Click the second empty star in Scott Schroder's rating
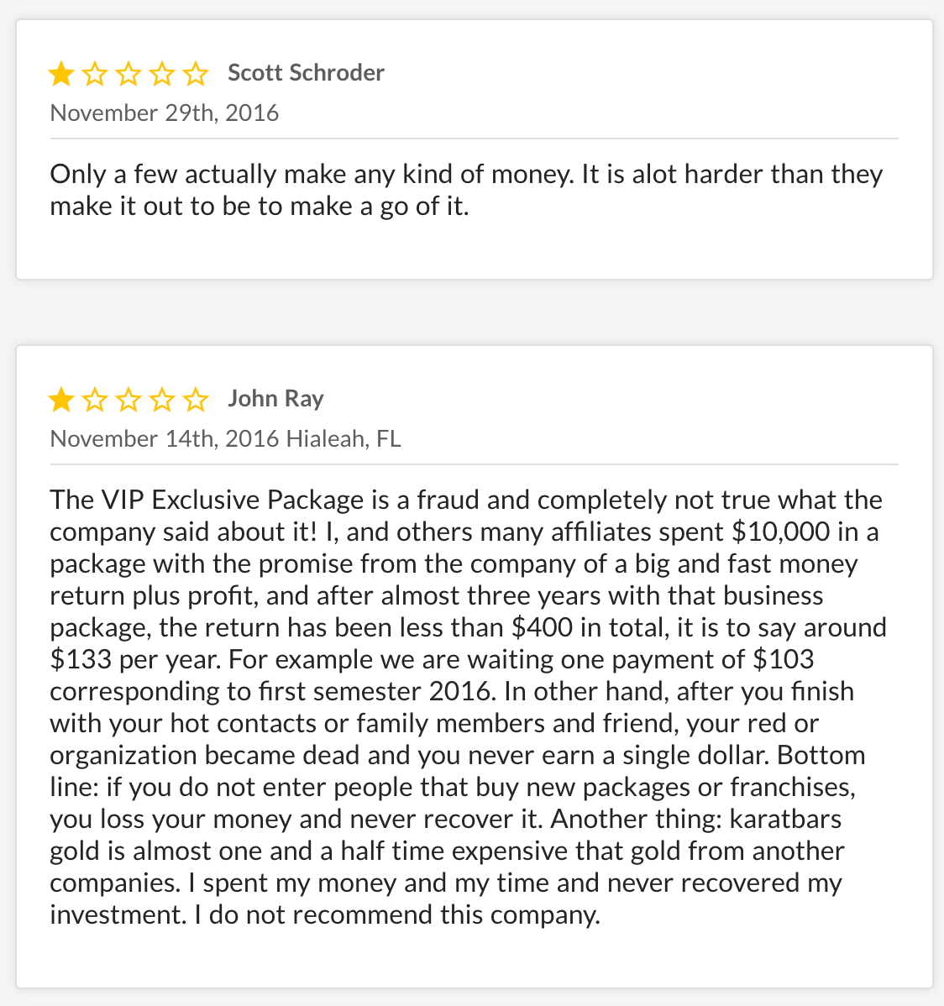Viewport: 944px width, 1006px height. coord(95,74)
